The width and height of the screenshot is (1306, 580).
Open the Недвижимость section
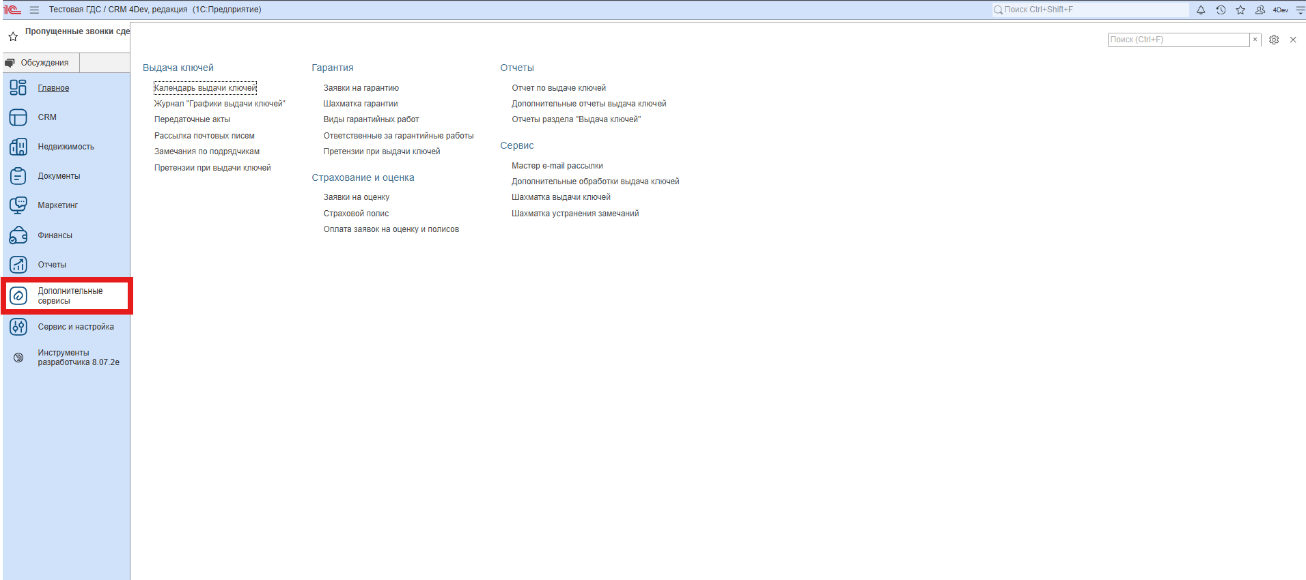pos(66,147)
